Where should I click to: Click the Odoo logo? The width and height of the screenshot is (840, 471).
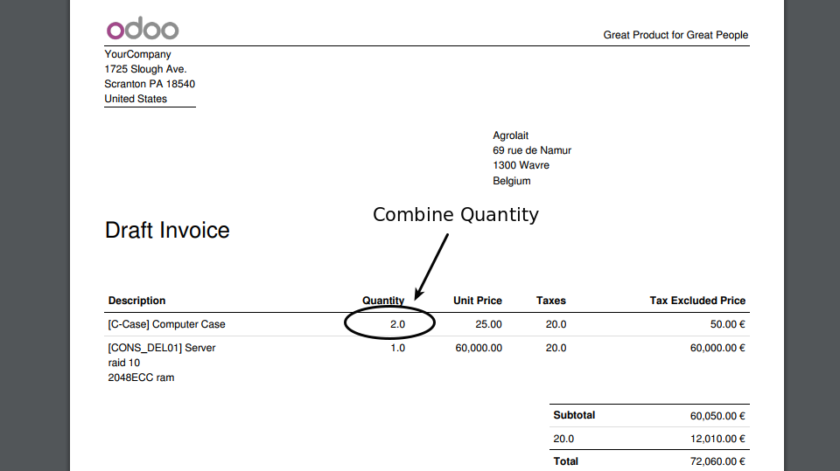tap(143, 29)
